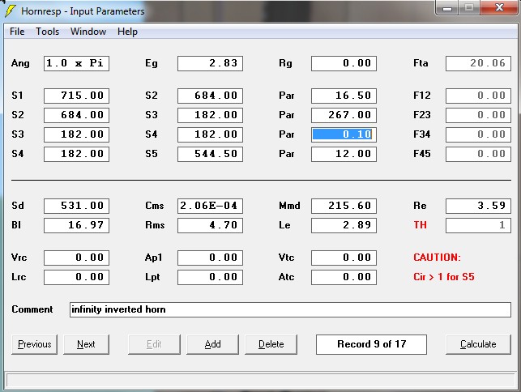The image size is (521, 392).
Task: Select the Bl field 16.97
Action: pyautogui.click(x=76, y=226)
